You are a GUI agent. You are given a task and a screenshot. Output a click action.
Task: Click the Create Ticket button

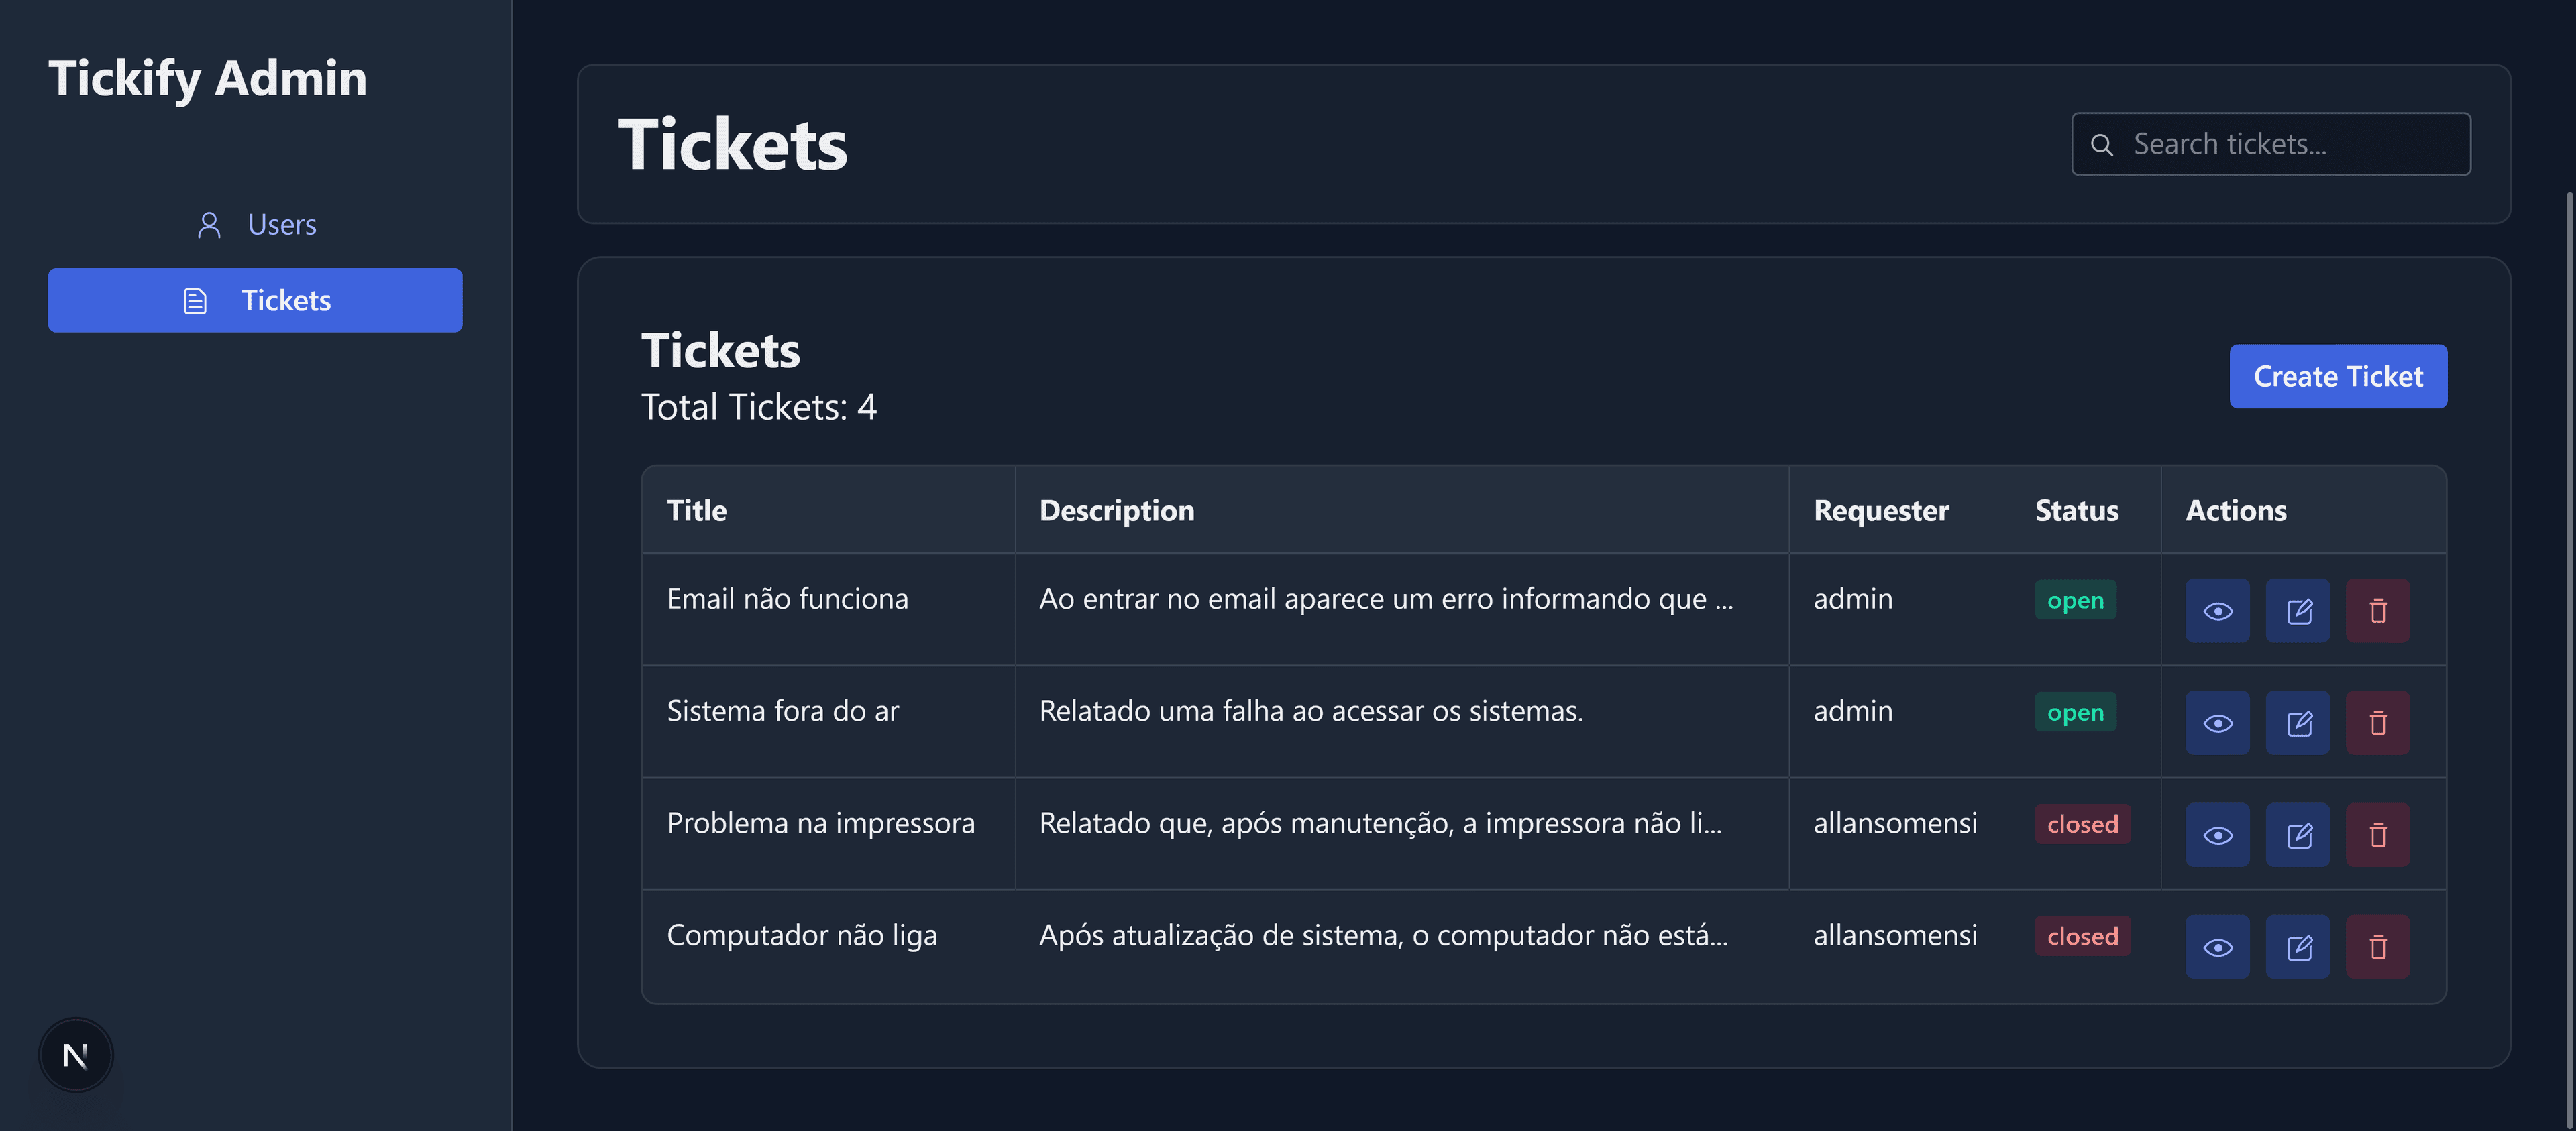(2337, 377)
